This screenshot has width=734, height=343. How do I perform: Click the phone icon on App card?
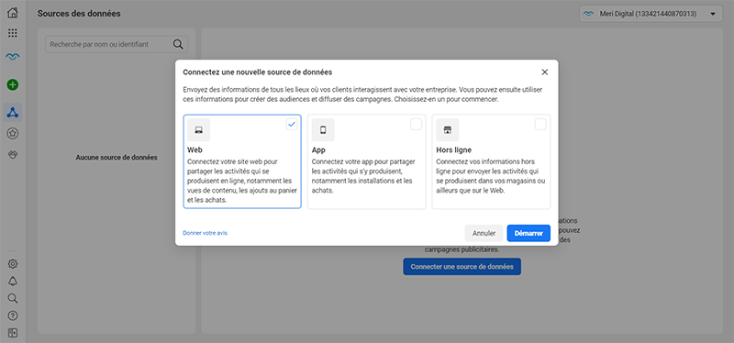[323, 130]
